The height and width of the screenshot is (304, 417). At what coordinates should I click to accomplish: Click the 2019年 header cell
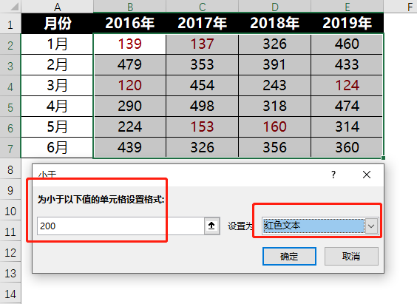click(347, 24)
